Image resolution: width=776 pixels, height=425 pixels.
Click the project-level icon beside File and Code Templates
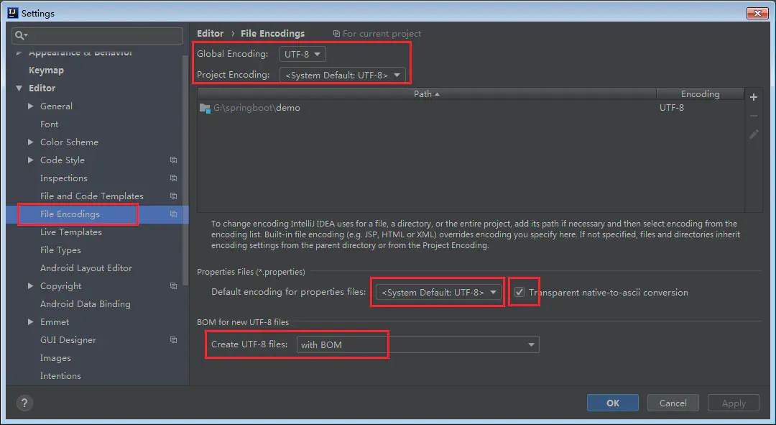[173, 196]
